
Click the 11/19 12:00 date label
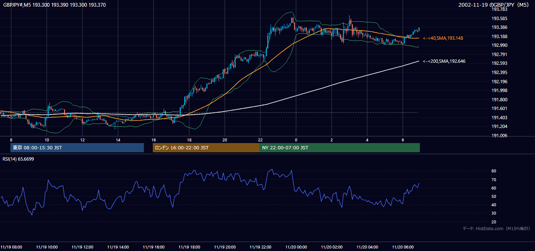[82, 247]
